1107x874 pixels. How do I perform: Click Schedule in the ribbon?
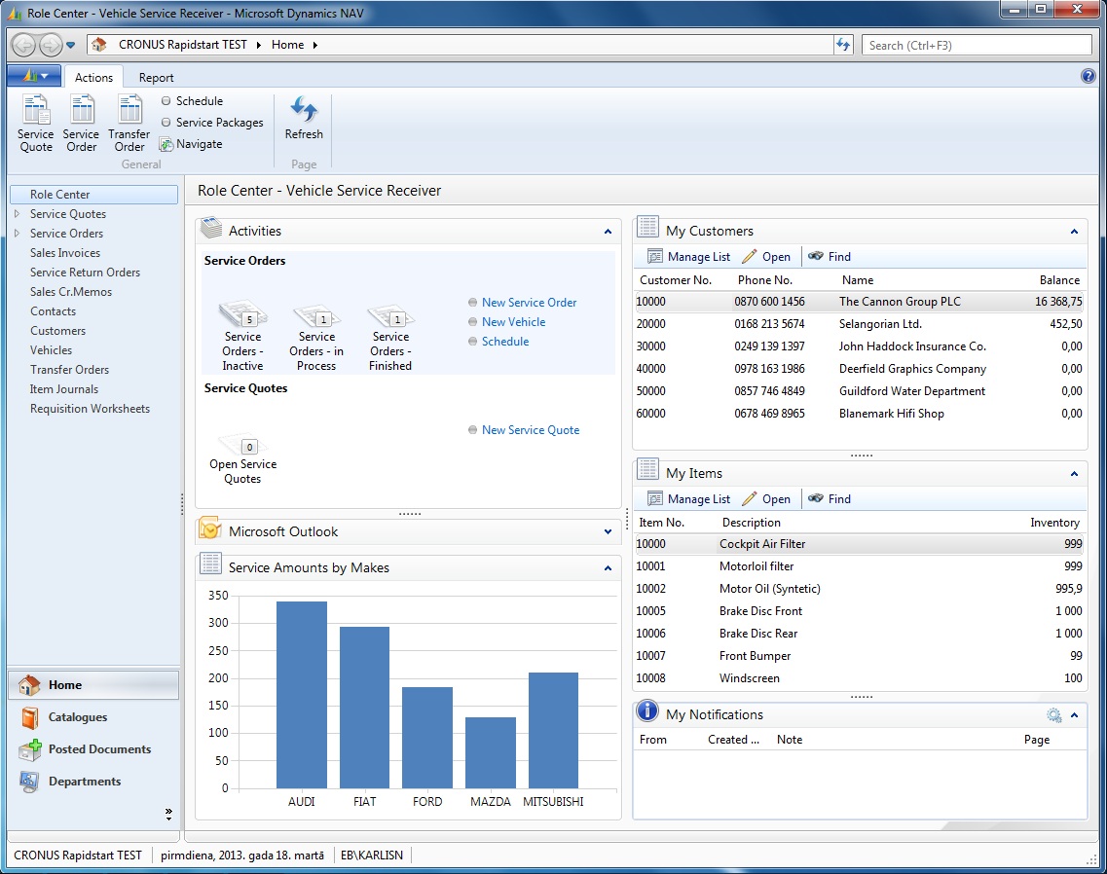192,101
